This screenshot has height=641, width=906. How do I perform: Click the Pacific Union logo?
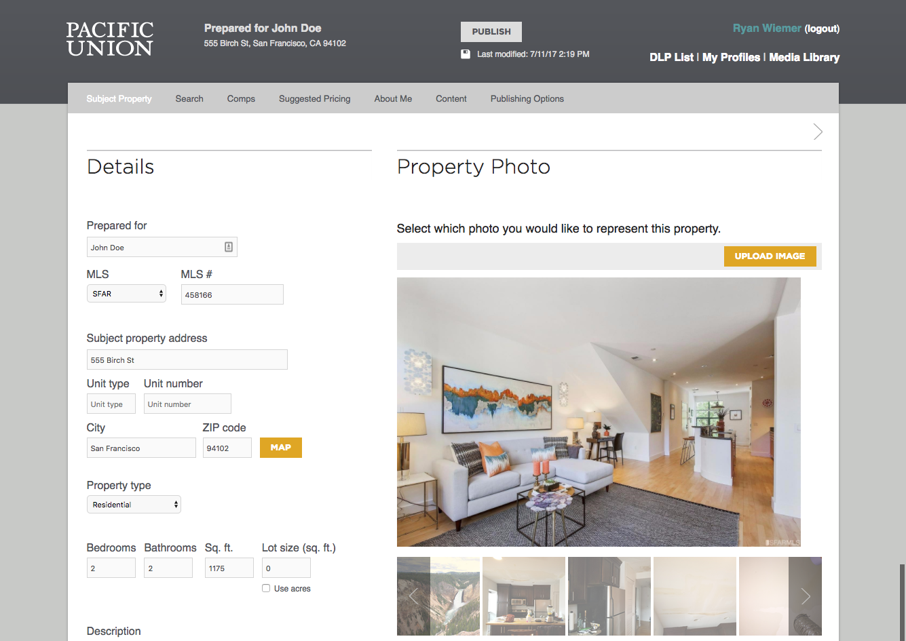click(x=110, y=39)
